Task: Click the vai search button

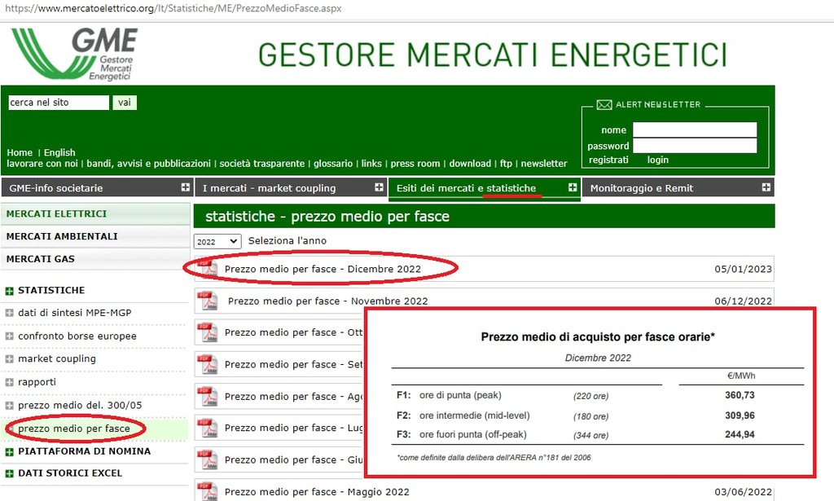Action: coord(125,103)
